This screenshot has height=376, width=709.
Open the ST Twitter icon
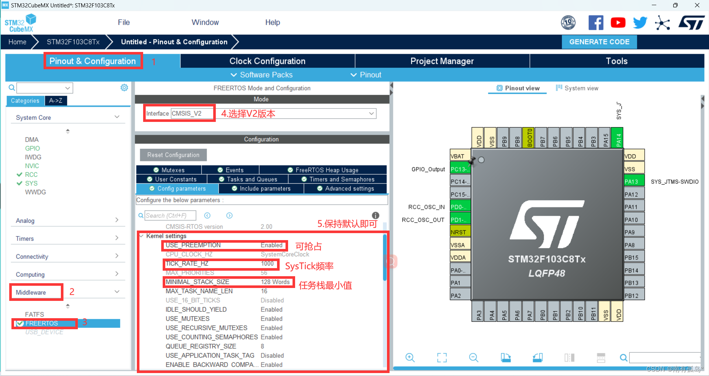tap(640, 23)
